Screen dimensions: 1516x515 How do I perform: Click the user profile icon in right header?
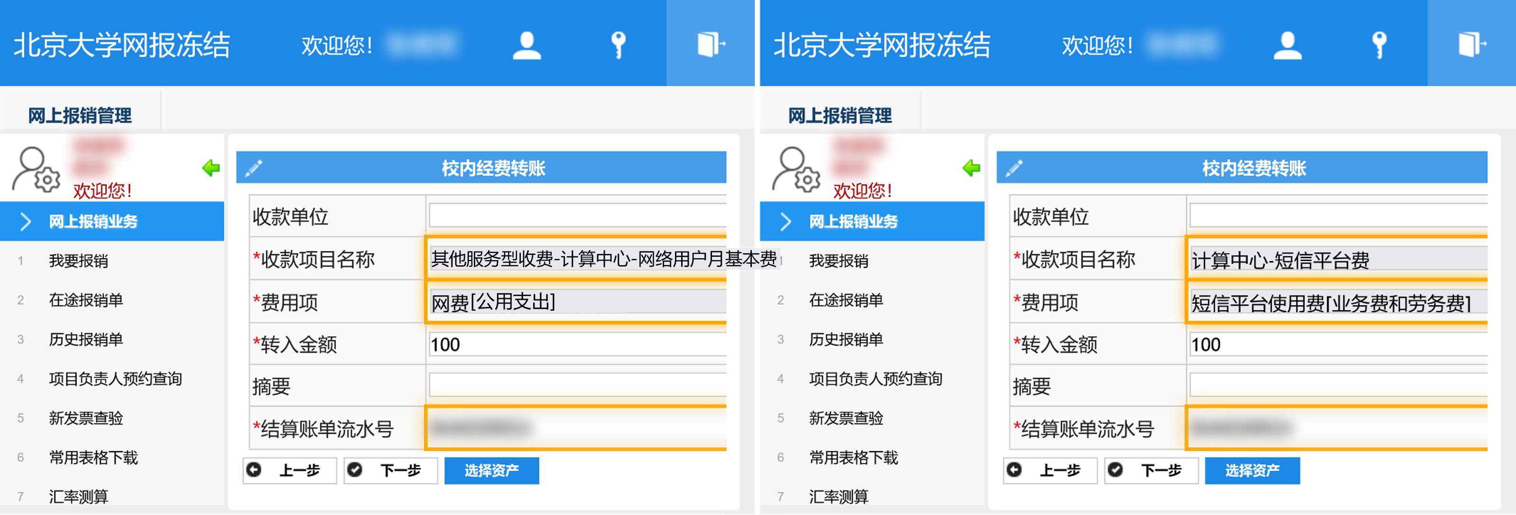pyautogui.click(x=1287, y=45)
